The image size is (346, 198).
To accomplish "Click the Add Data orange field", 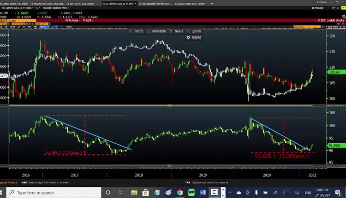I will pyautogui.click(x=307, y=27).
